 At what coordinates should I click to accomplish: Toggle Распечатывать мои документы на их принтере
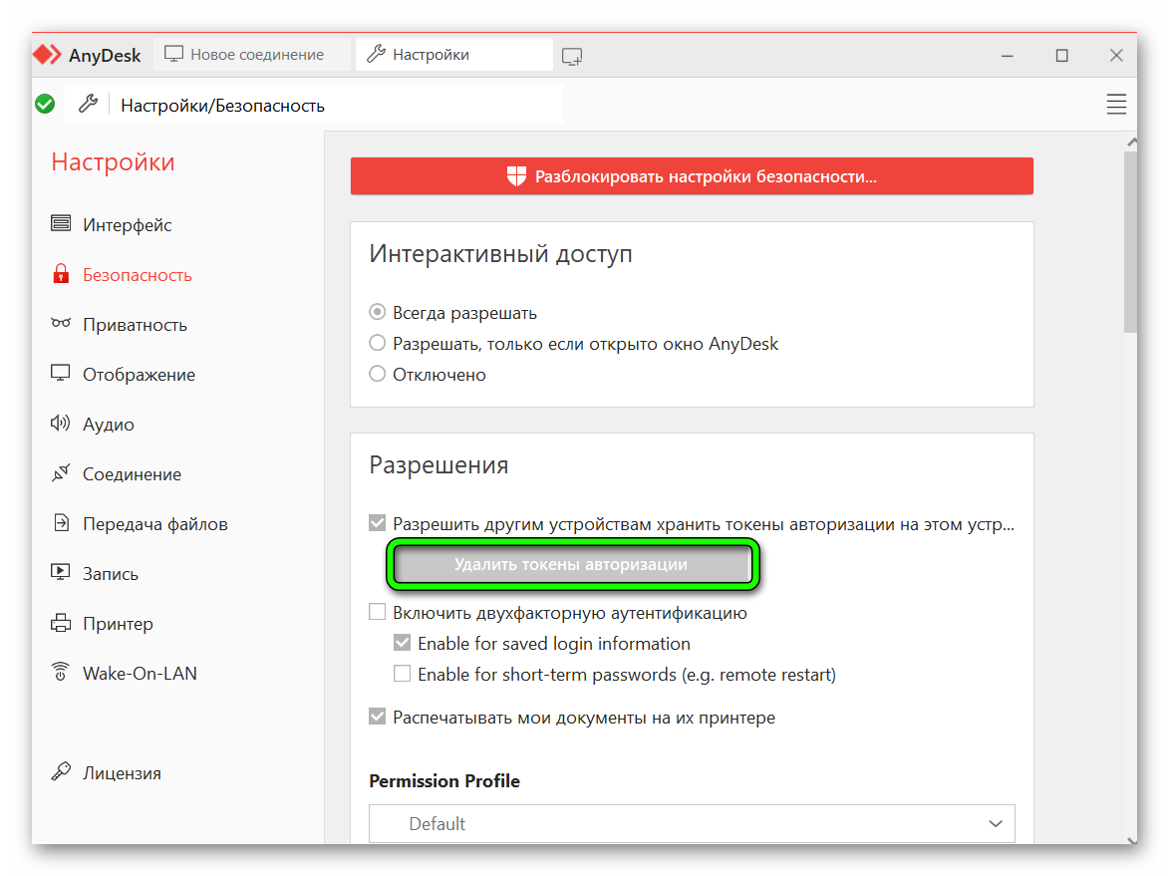[378, 717]
